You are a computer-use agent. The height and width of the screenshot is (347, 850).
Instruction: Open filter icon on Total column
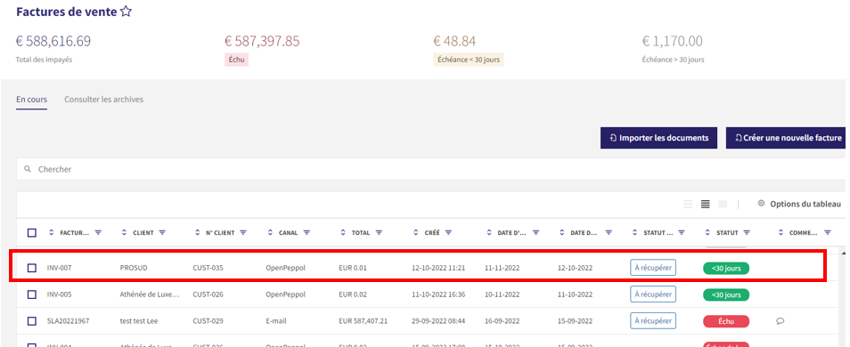point(379,233)
